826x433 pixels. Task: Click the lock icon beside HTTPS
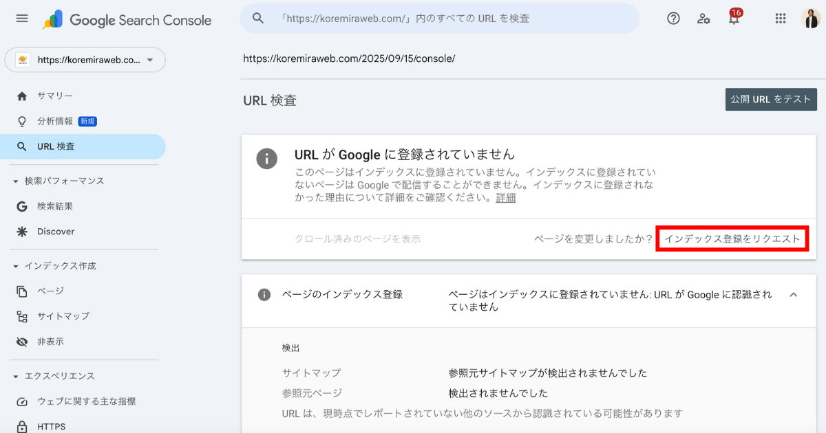tap(22, 427)
